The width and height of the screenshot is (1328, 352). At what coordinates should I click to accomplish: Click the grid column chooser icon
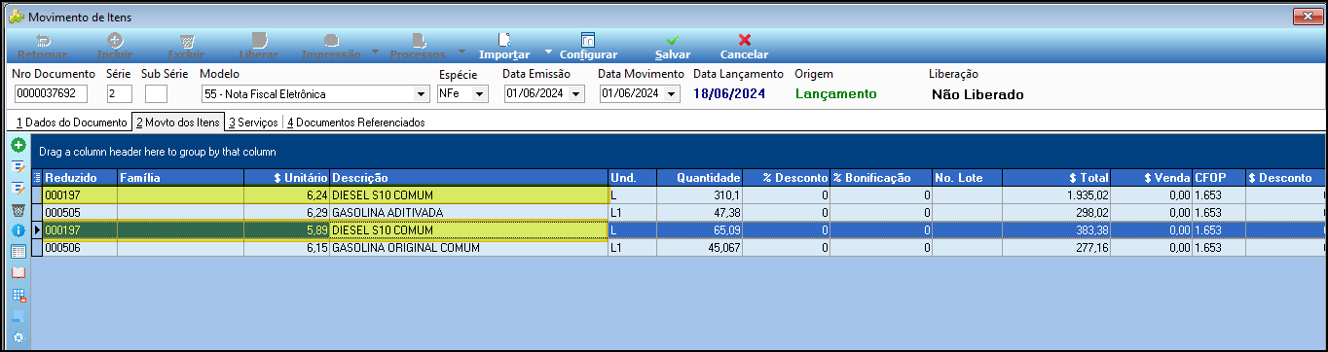pos(38,178)
